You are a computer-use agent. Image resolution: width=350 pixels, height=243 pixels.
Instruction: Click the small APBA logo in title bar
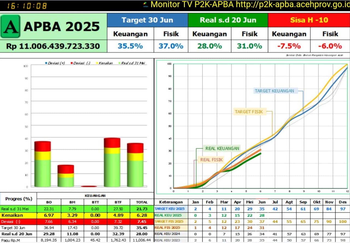pyautogui.click(x=146, y=5)
